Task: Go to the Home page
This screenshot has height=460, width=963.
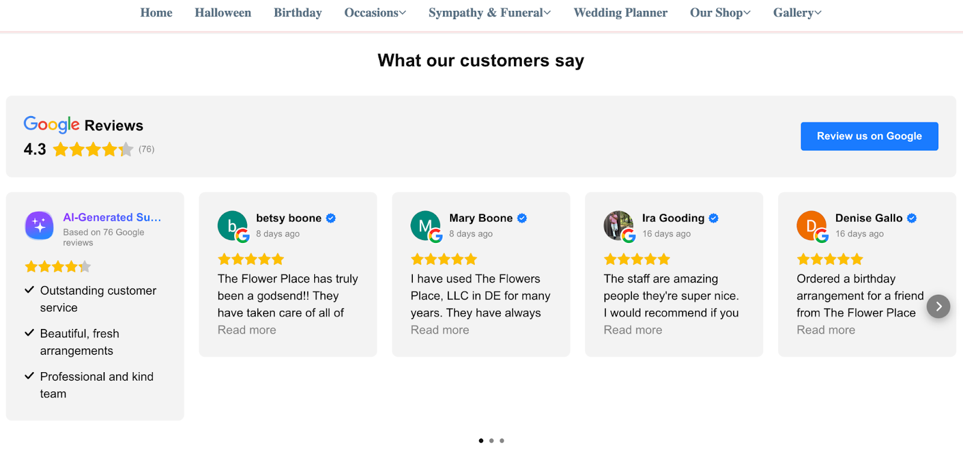Action: tap(156, 13)
